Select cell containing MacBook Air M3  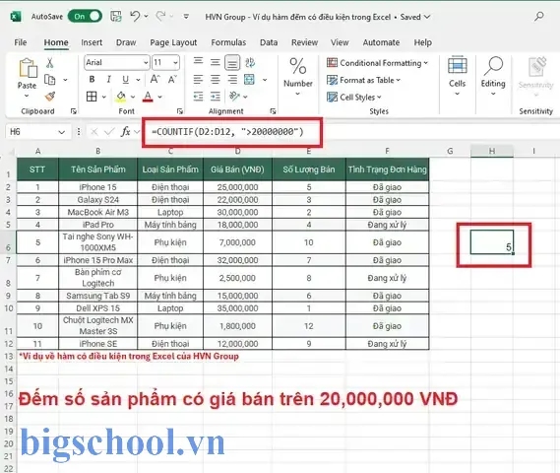(97, 213)
